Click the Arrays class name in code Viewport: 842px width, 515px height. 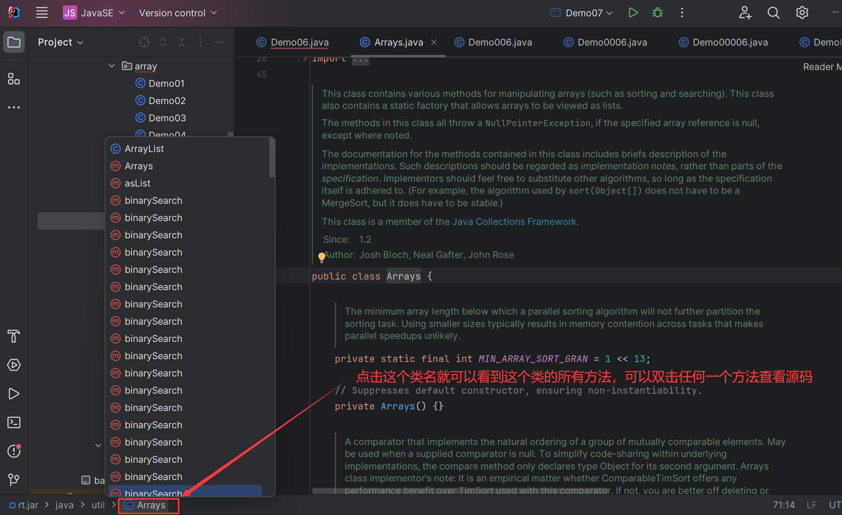pyautogui.click(x=403, y=276)
